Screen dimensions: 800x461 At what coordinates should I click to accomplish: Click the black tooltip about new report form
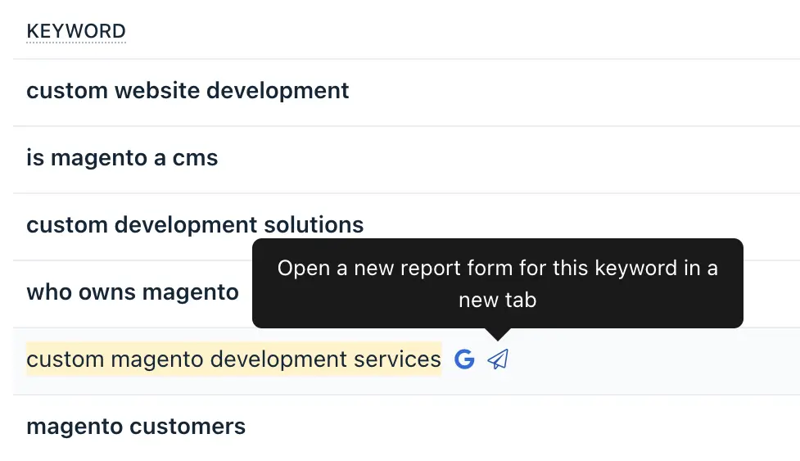[498, 283]
